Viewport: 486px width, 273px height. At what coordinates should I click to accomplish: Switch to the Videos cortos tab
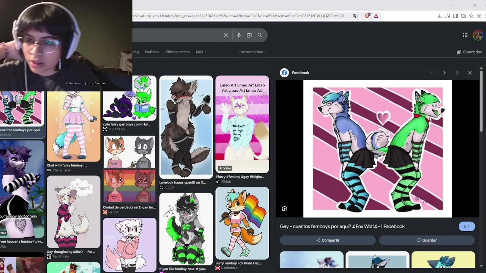coord(177,52)
